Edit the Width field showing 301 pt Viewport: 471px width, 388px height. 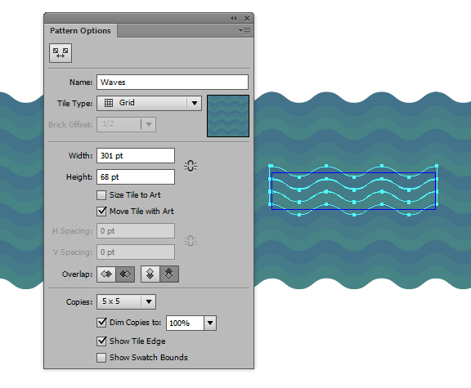tap(136, 156)
